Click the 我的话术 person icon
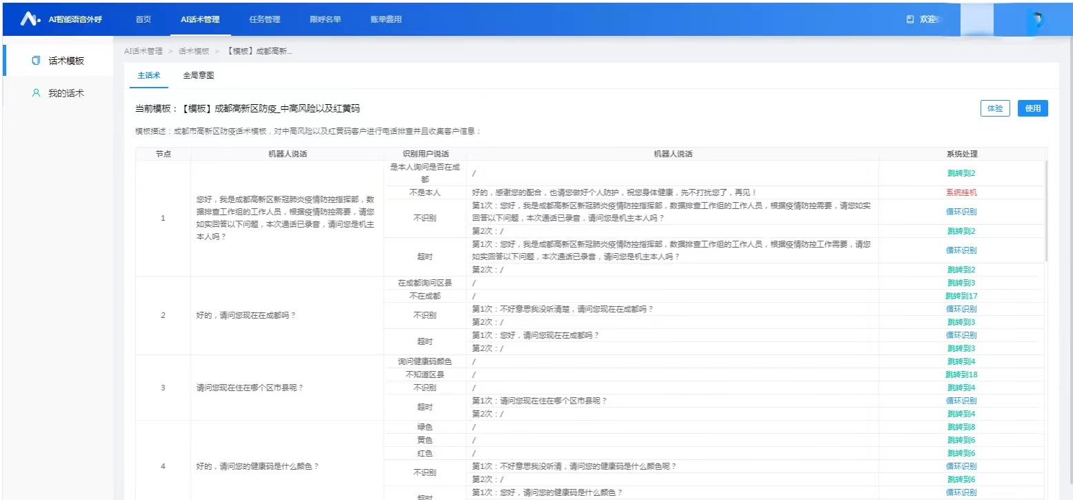Viewport: 1073px width, 500px height. pos(37,93)
